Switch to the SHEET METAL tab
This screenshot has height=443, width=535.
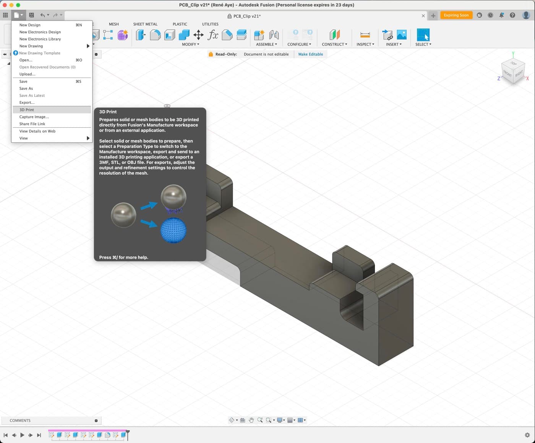(145, 24)
